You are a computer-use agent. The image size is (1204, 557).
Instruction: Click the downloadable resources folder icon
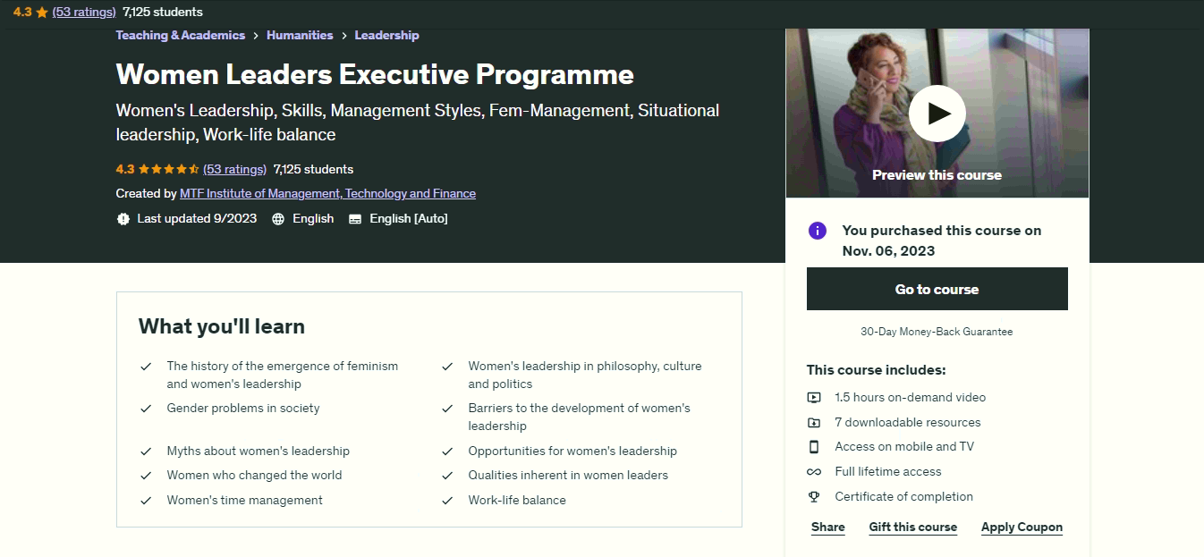tap(814, 423)
